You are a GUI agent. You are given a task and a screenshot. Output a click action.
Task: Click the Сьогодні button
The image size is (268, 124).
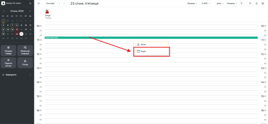50,3
